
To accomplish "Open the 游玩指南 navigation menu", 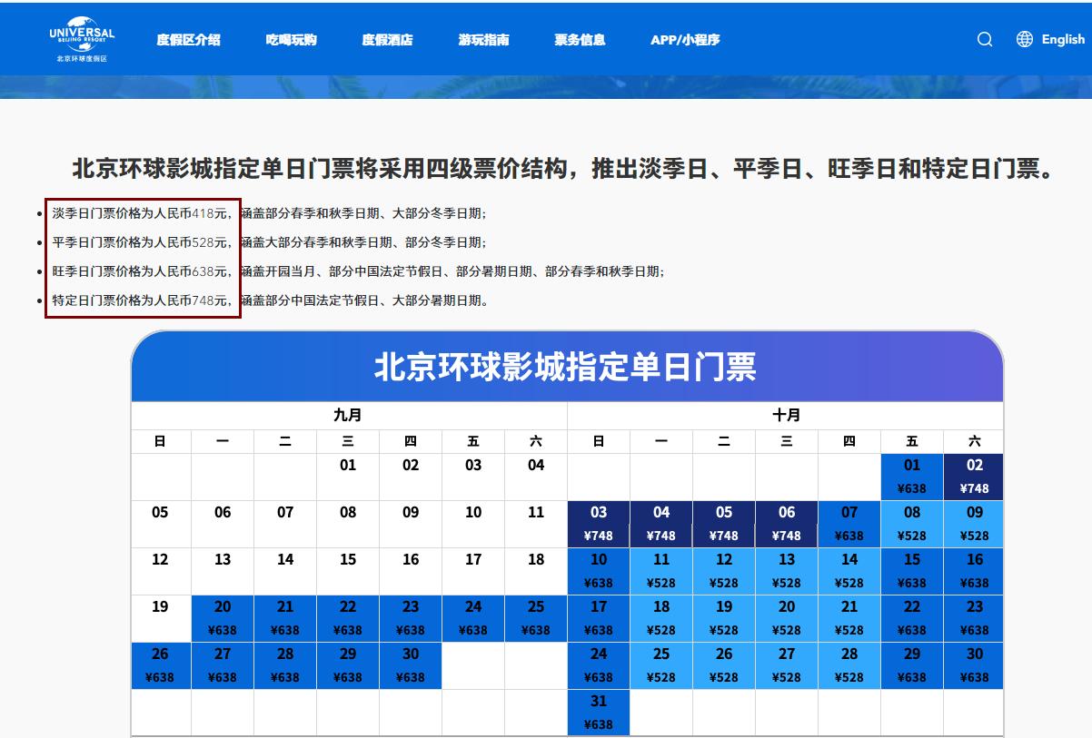I will [x=482, y=39].
